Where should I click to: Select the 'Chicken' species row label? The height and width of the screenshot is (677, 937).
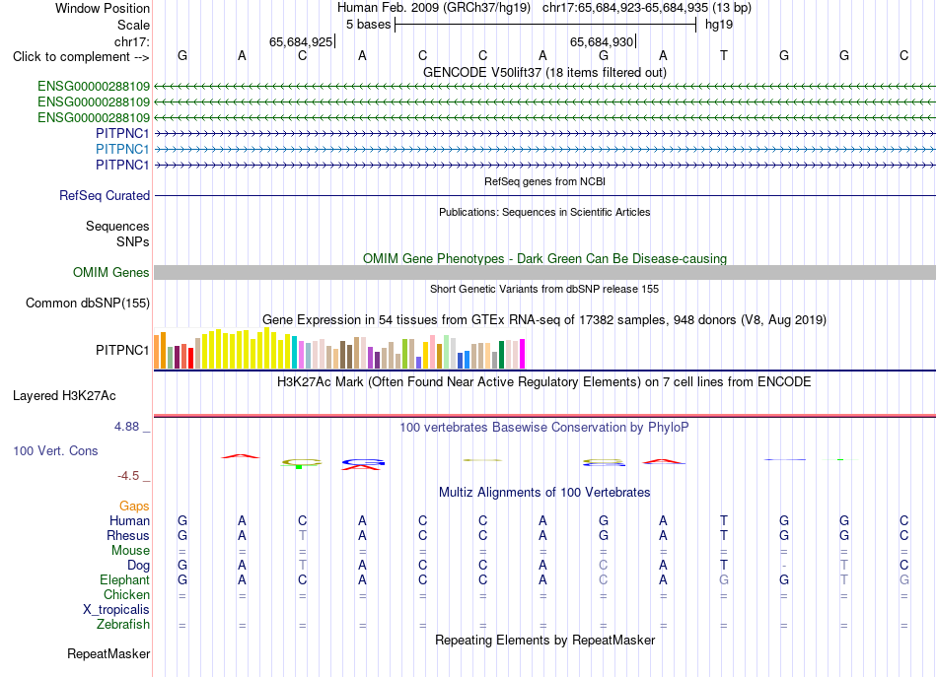126,594
